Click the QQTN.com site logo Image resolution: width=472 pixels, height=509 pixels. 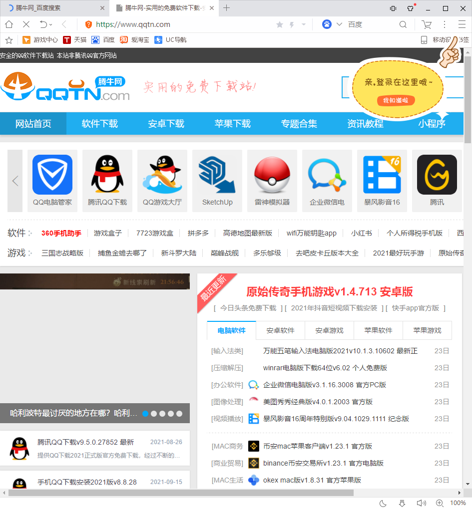pos(65,86)
